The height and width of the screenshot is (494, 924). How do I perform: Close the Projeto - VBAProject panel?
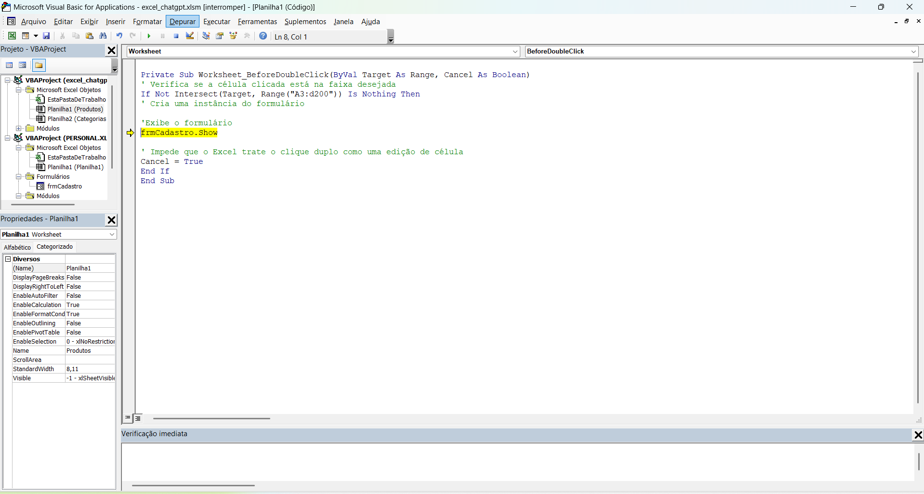[111, 50]
